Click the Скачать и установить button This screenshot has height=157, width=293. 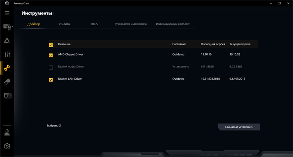(x=239, y=127)
